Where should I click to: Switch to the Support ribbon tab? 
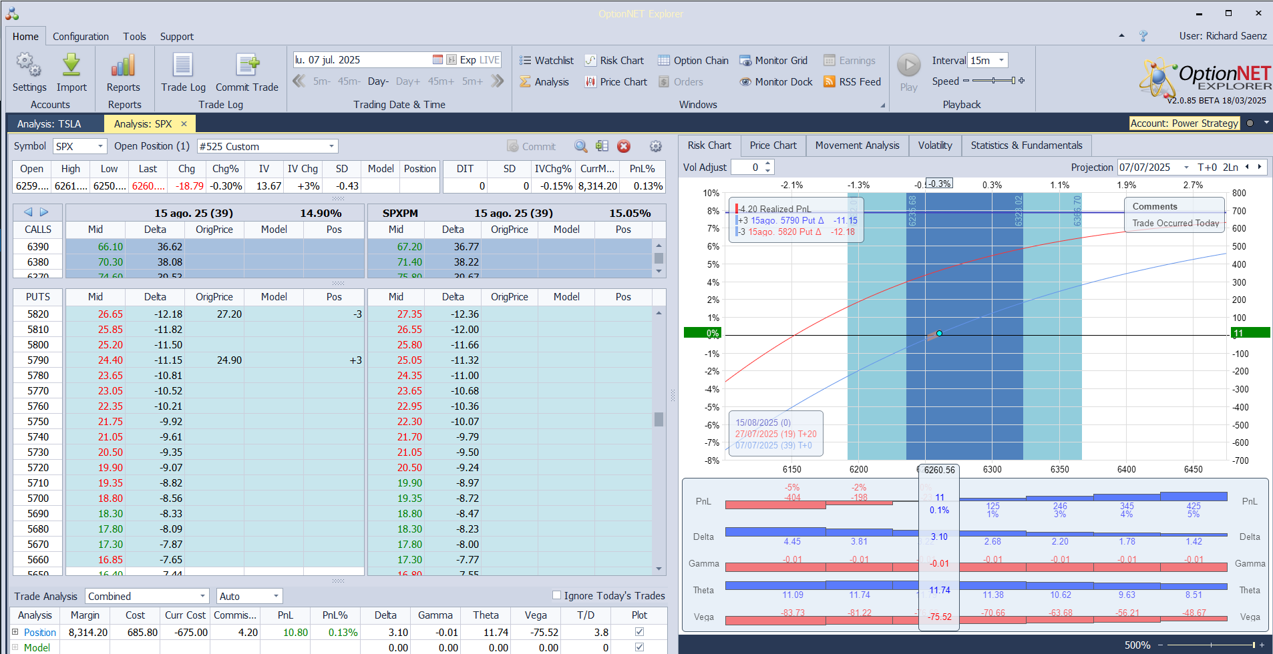point(177,37)
